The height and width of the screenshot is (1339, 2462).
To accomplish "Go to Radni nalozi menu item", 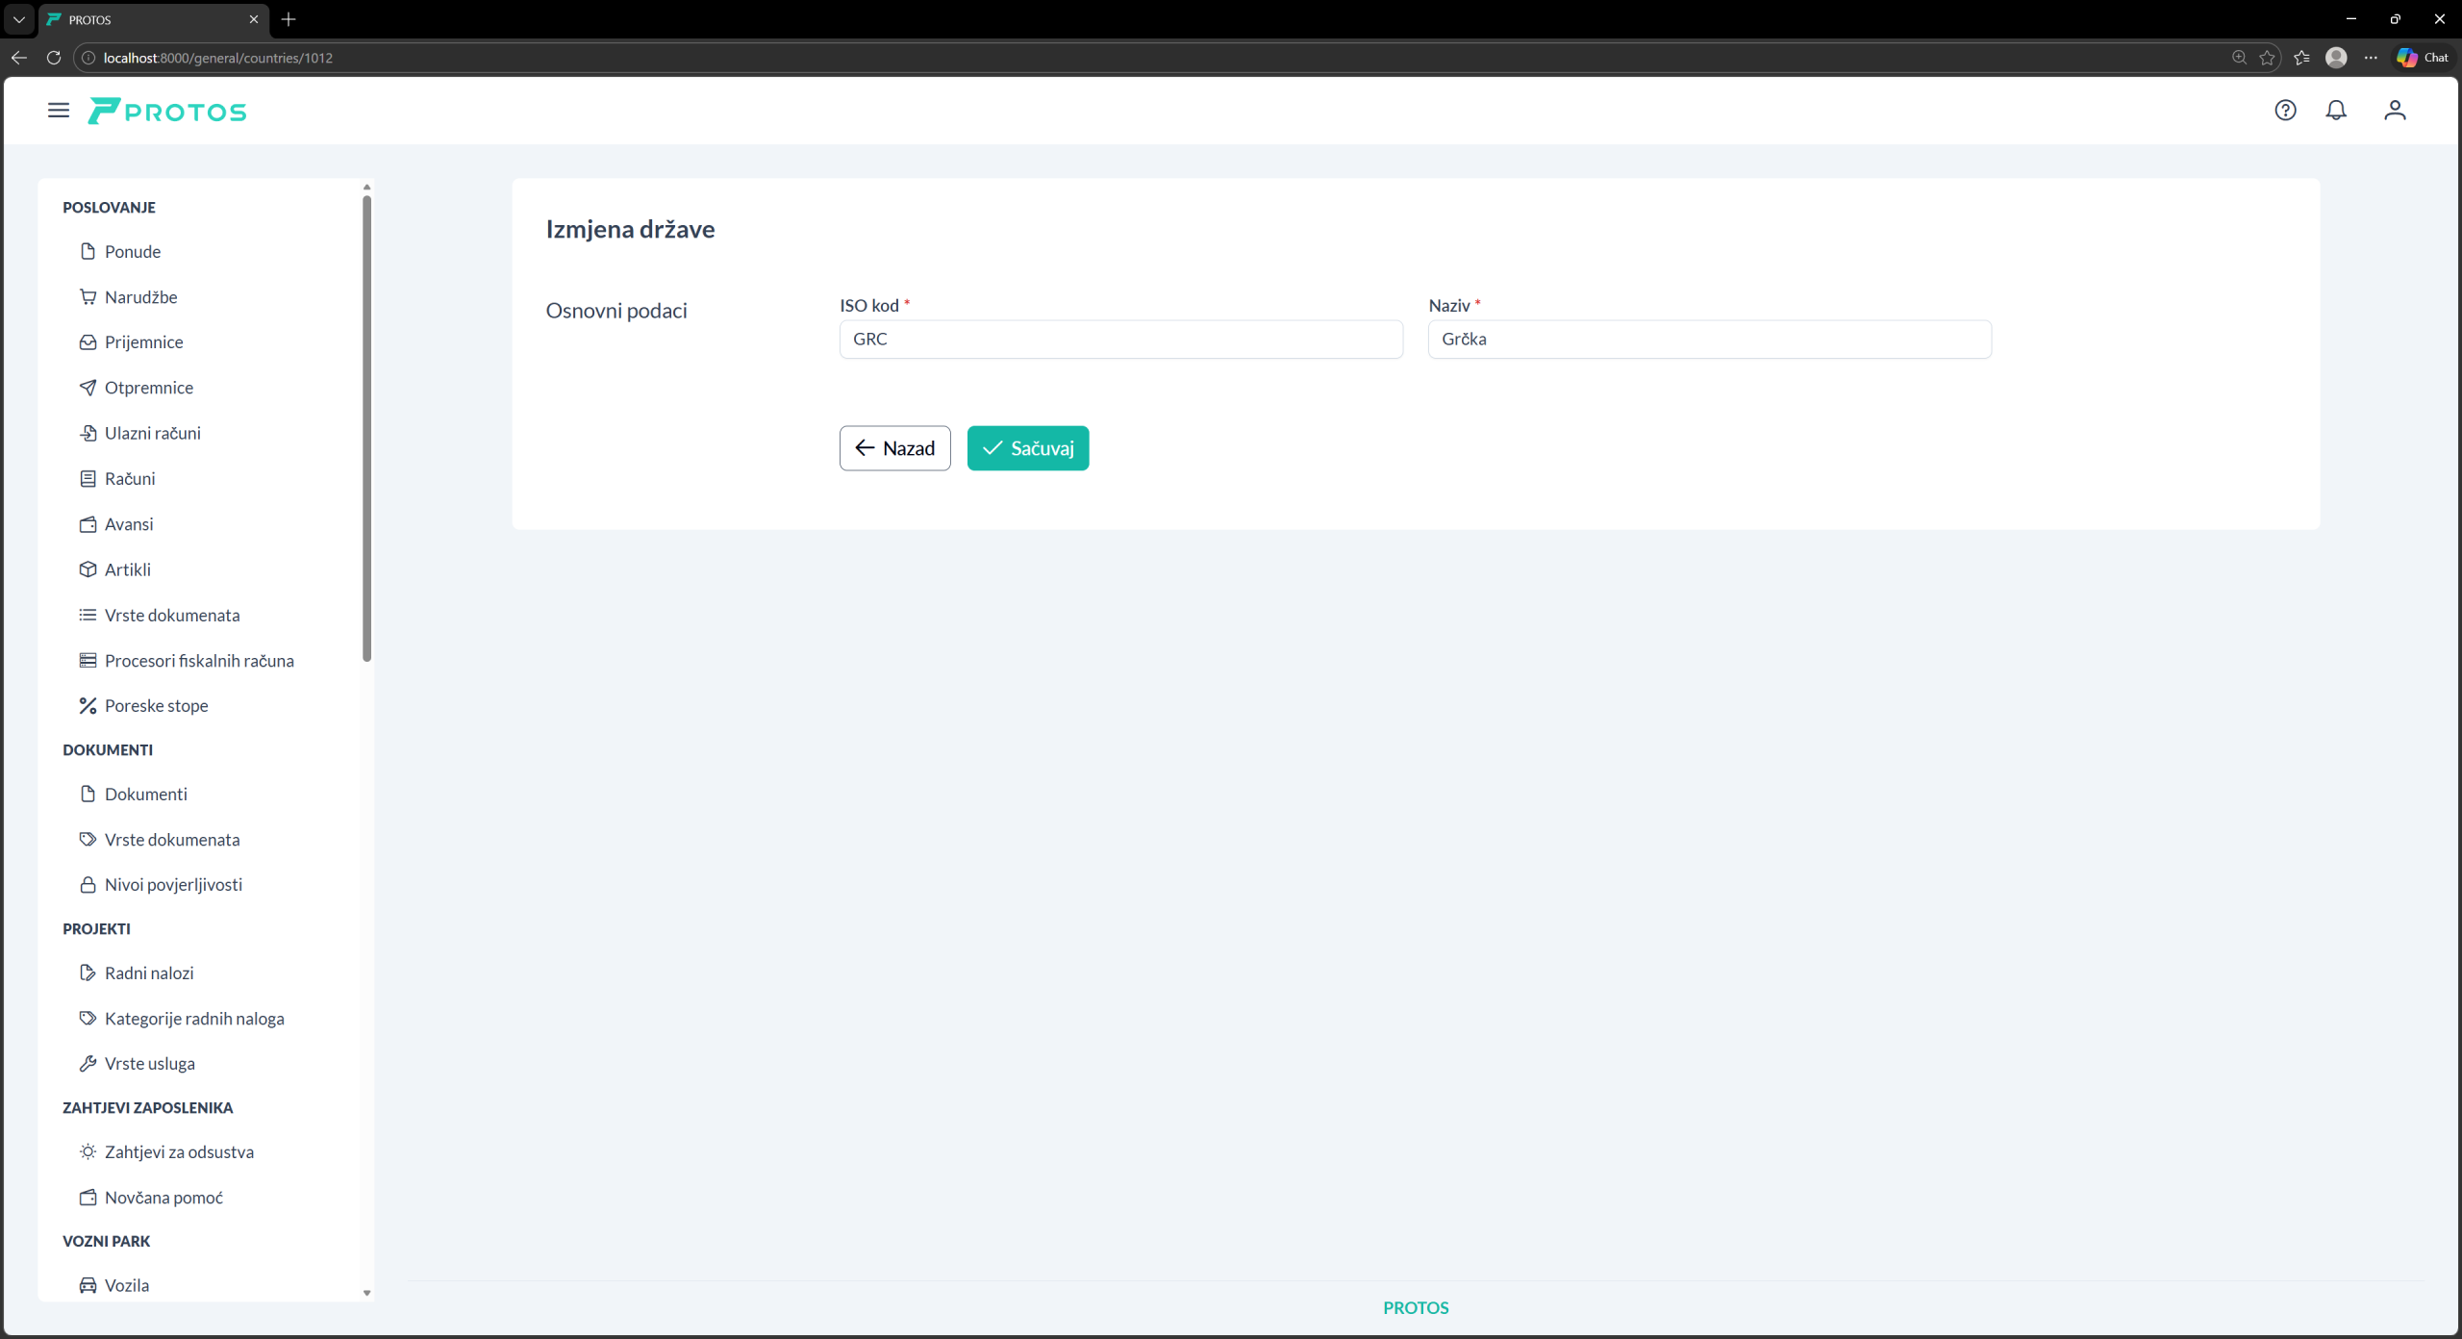I will coord(149,973).
